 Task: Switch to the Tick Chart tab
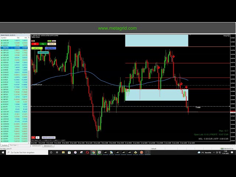click(x=14, y=145)
